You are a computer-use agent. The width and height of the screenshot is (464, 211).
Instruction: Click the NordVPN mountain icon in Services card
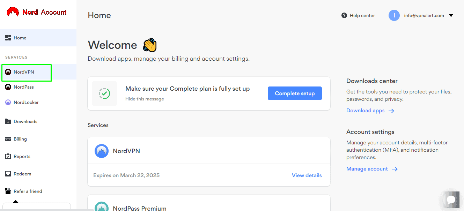click(102, 151)
